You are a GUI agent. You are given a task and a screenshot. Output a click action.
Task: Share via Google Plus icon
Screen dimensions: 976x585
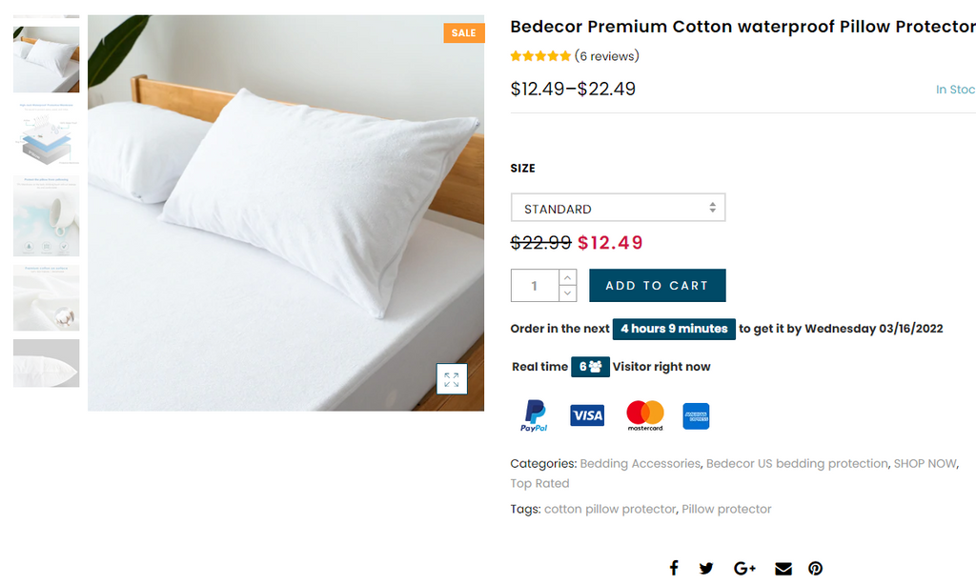[744, 568]
